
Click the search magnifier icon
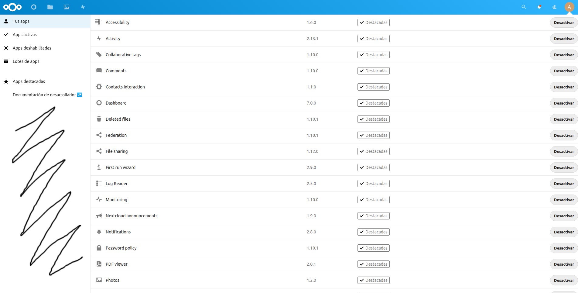[524, 7]
